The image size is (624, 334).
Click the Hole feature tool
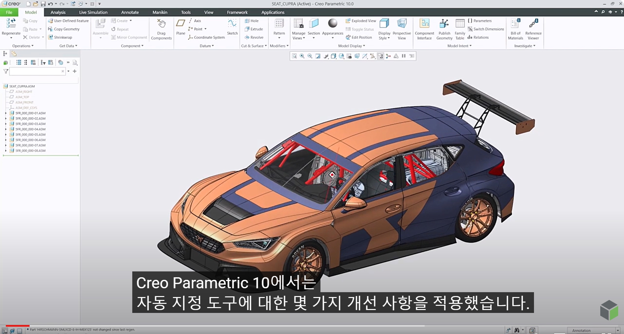point(252,21)
